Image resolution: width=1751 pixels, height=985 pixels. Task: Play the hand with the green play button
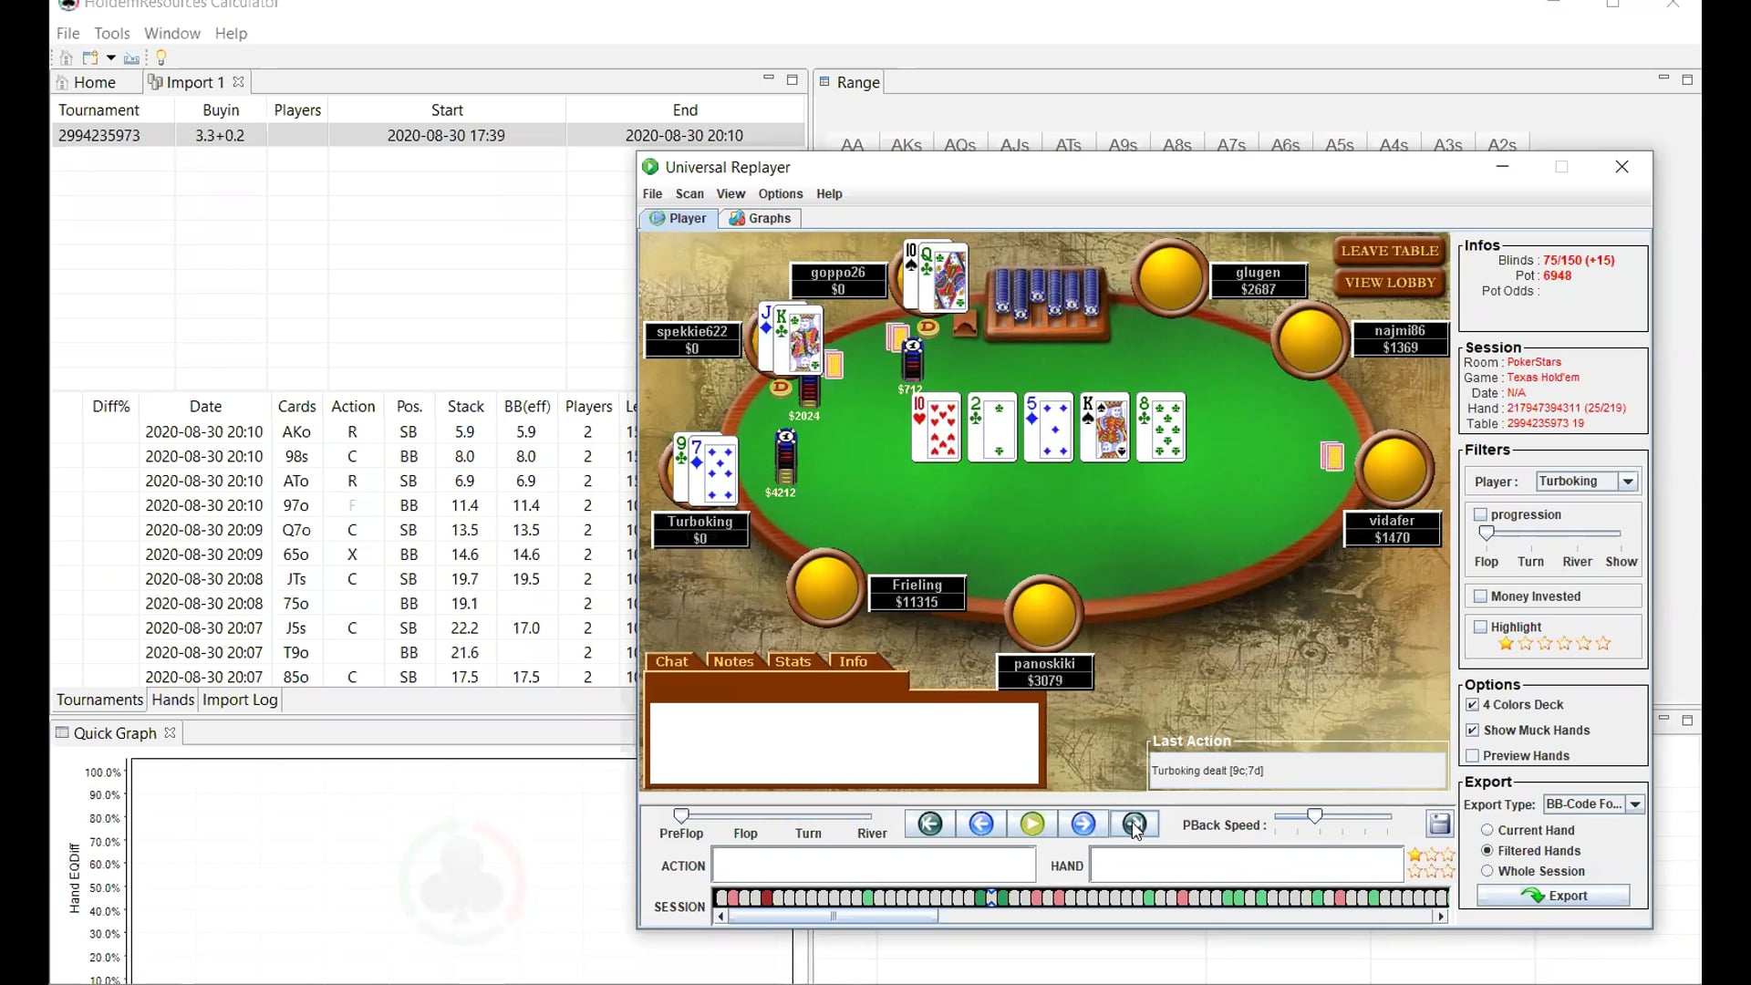pyautogui.click(x=1032, y=824)
